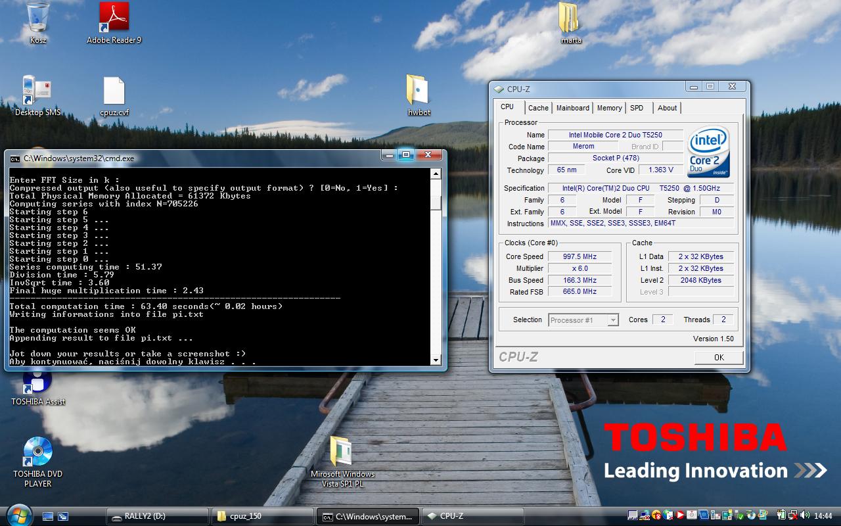This screenshot has width=841, height=526.
Task: Click the Instructions field listing MMX, SSE
Action: click(641, 224)
